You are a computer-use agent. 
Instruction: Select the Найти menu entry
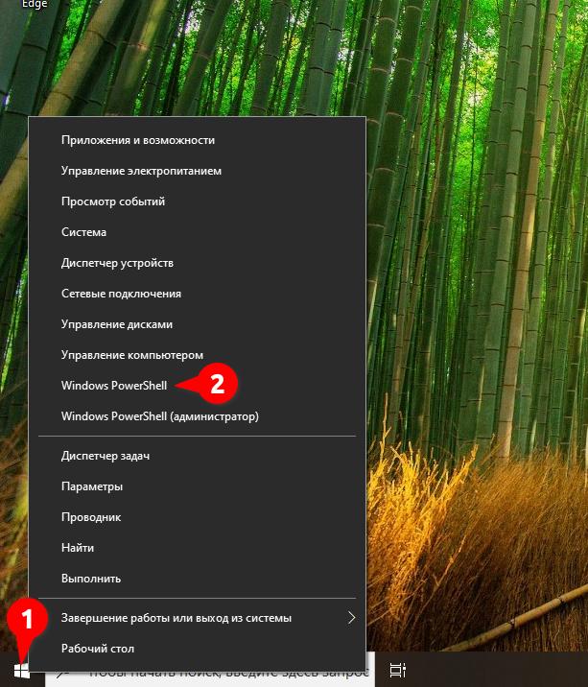(198, 548)
